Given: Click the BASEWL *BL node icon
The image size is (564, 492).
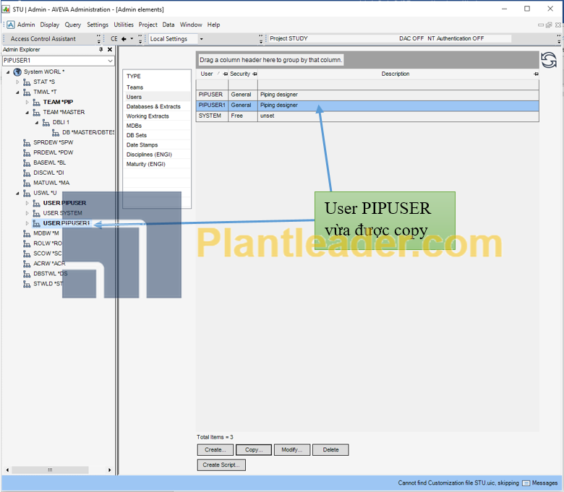Looking at the screenshot, I should [27, 163].
